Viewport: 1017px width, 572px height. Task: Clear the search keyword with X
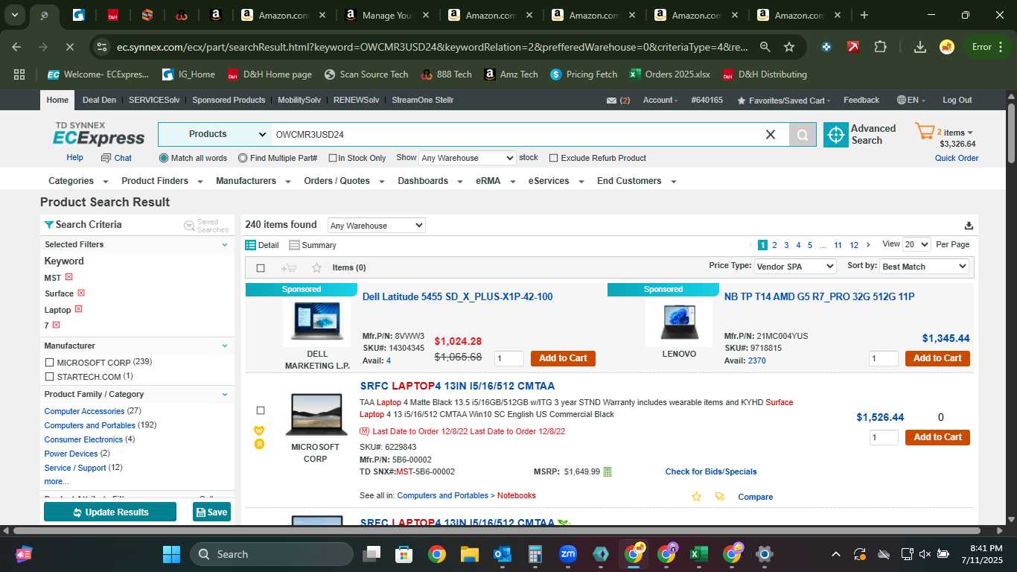[x=771, y=135]
